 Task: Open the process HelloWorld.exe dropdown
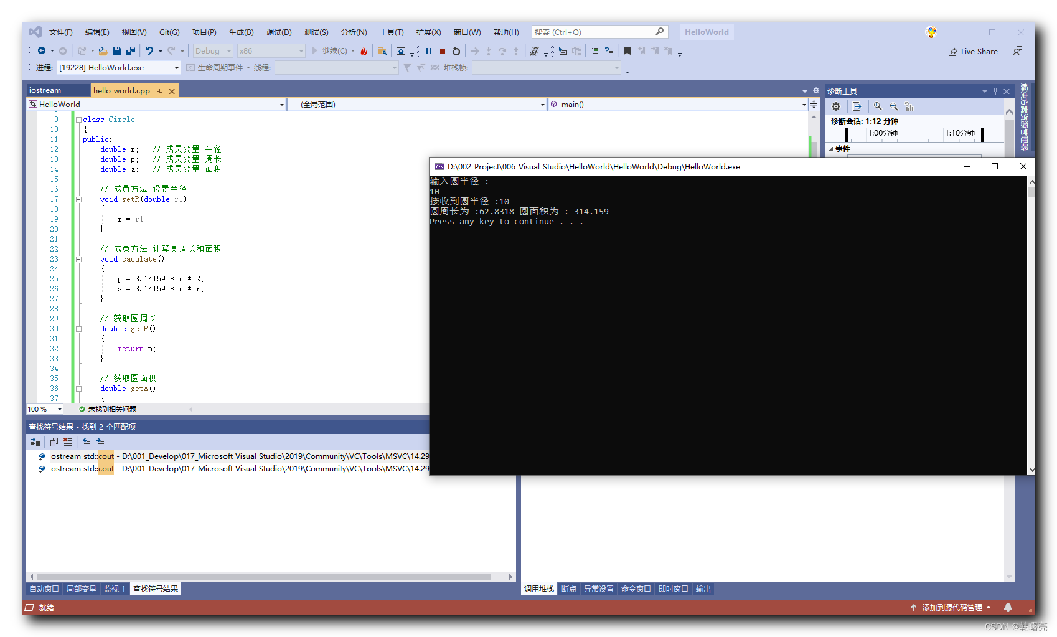119,68
